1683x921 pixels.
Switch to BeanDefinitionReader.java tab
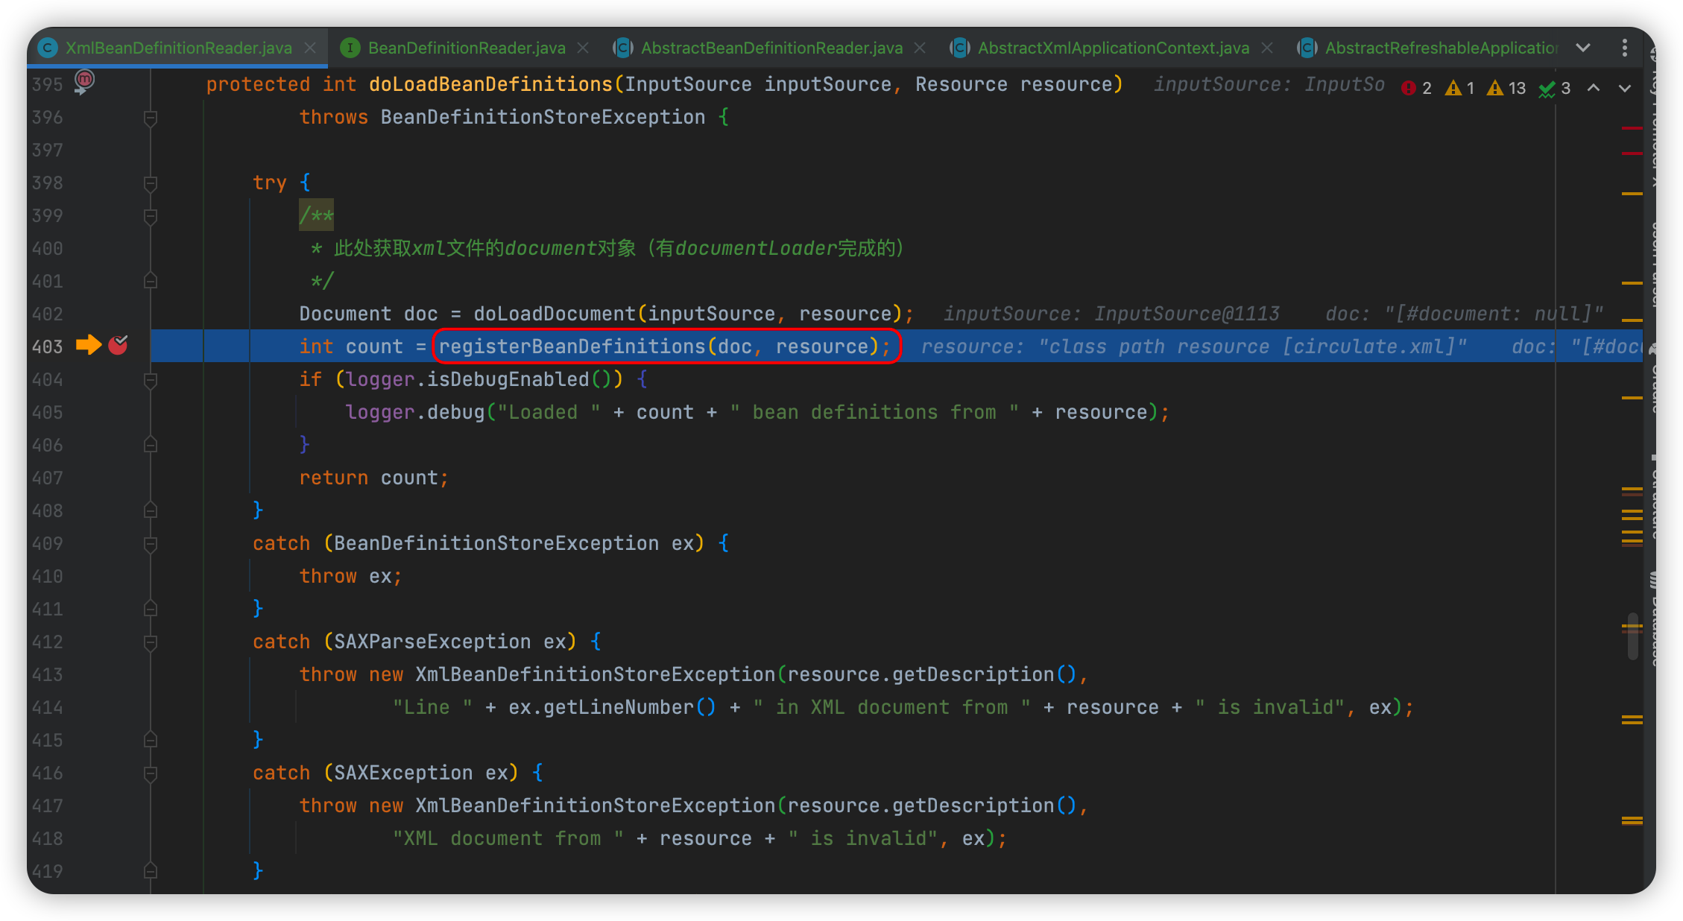(466, 48)
